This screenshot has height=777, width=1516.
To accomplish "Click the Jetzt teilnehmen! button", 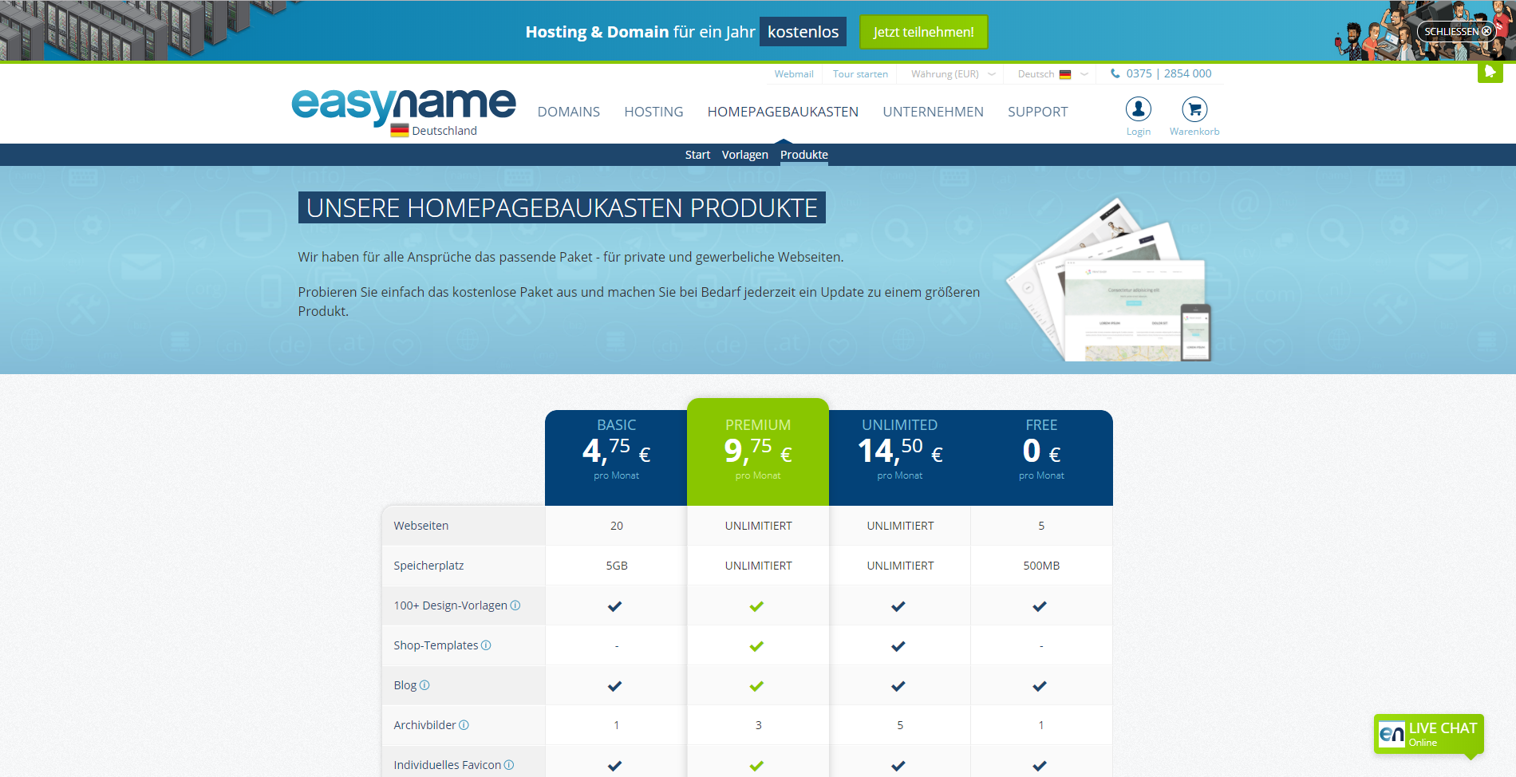I will [924, 32].
